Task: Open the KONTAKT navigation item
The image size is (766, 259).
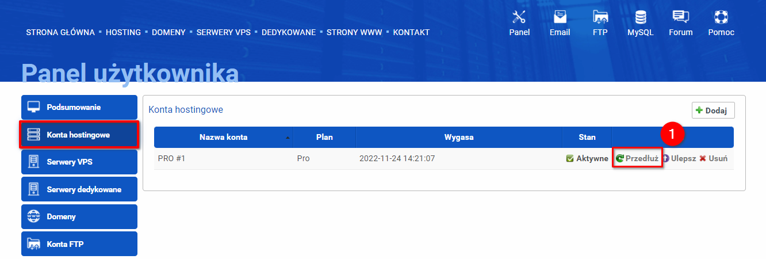Action: (411, 32)
